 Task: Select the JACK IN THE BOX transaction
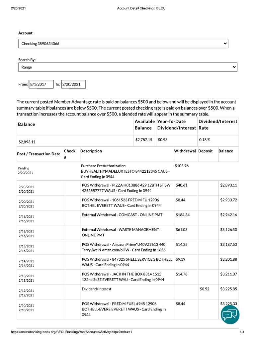(x=128, y=277)
